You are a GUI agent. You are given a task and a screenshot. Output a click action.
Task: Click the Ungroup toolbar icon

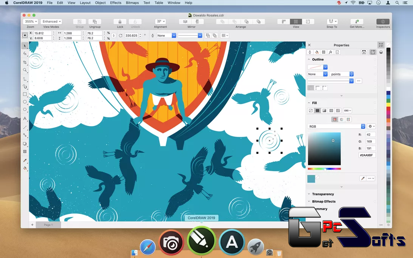95,22
